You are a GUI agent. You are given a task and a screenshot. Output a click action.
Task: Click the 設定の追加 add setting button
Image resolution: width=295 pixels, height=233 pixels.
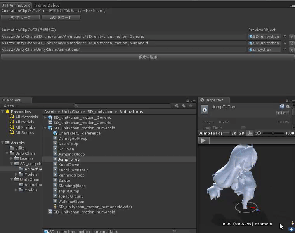(x=147, y=57)
